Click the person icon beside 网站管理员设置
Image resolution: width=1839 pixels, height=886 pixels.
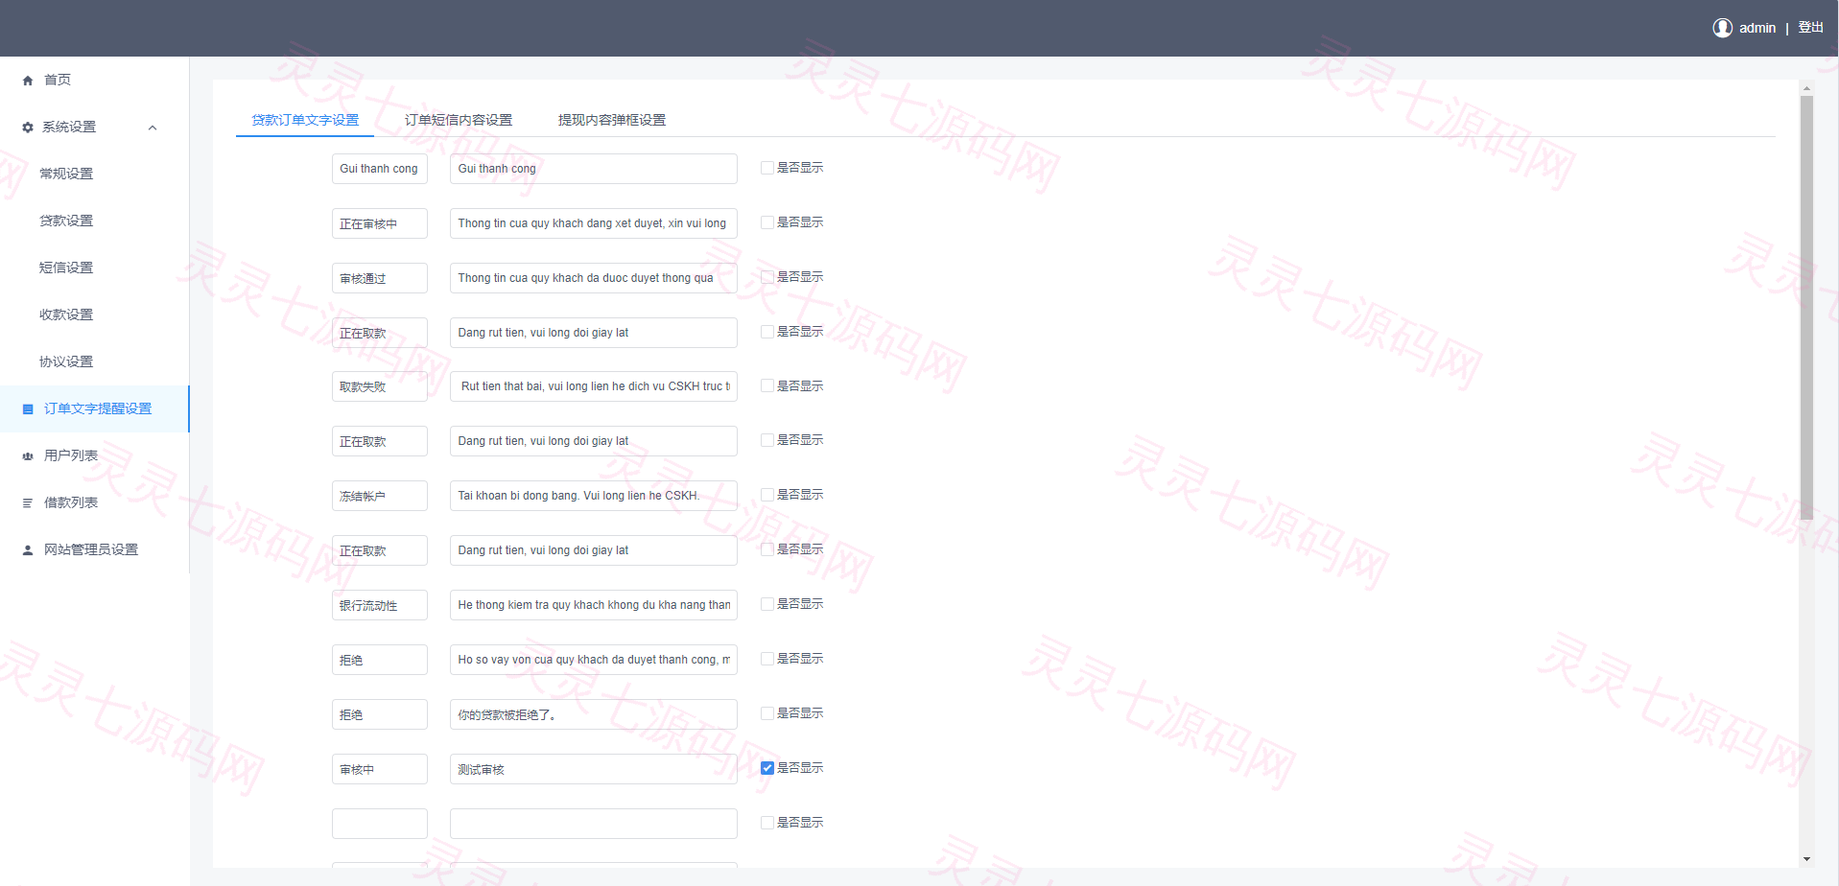click(28, 550)
